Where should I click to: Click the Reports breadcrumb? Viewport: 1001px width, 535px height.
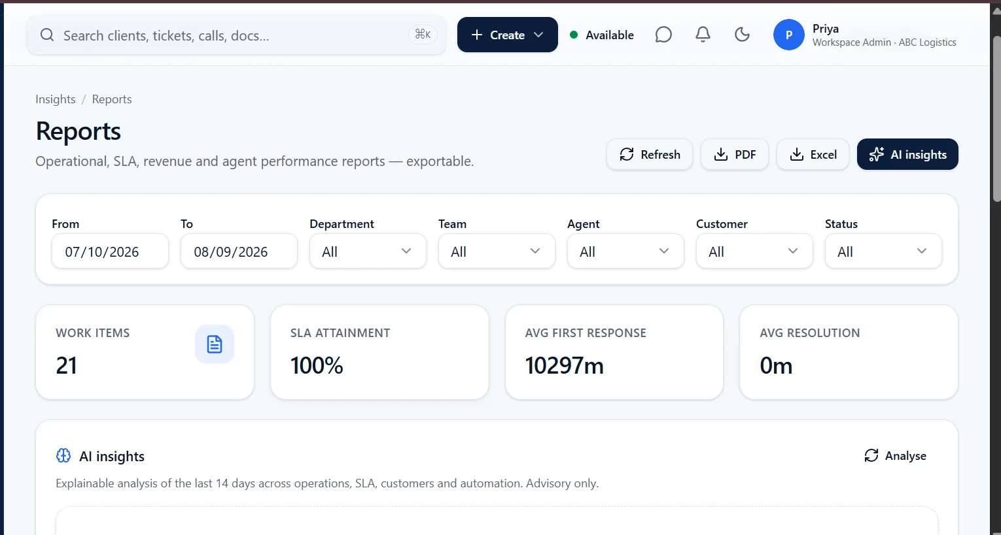click(x=112, y=99)
